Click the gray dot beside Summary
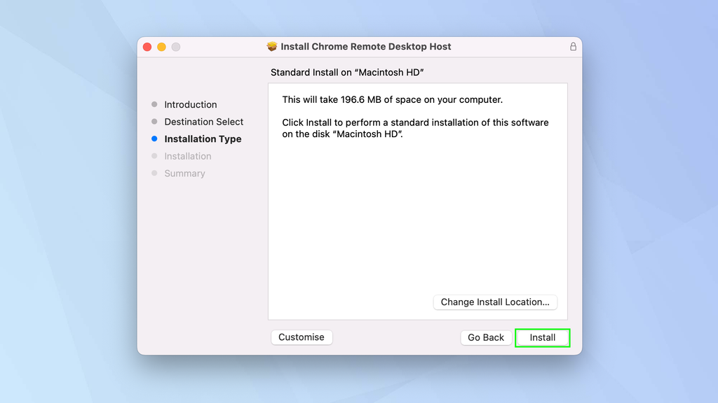 [153, 173]
